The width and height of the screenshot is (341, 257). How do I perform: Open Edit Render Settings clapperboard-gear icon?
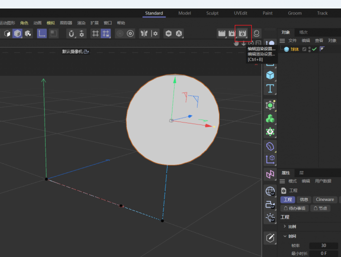point(242,33)
